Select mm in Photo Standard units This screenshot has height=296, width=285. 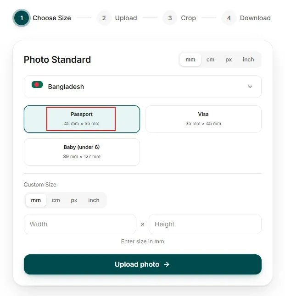click(190, 60)
